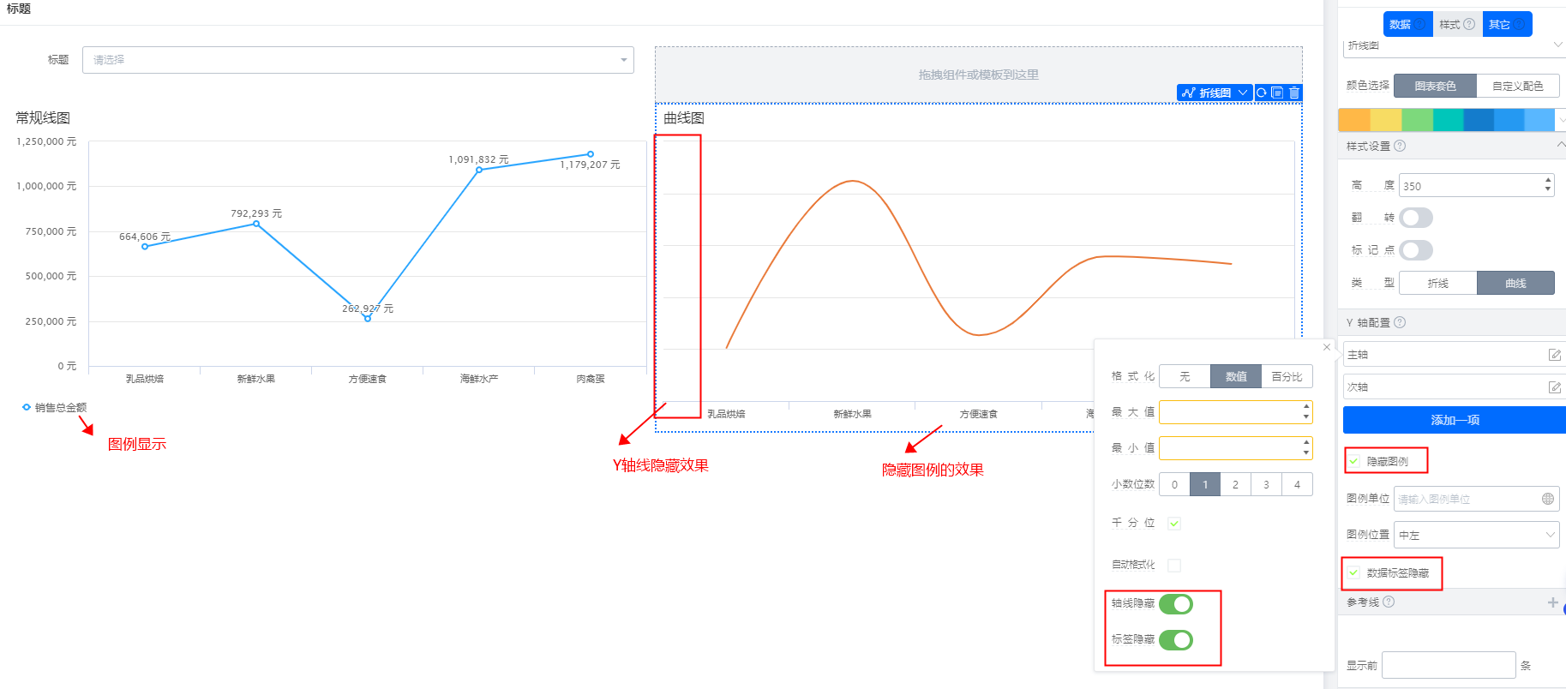Increase 最大值 with up stepper arrow
This screenshot has height=689, width=1566.
point(1306,406)
